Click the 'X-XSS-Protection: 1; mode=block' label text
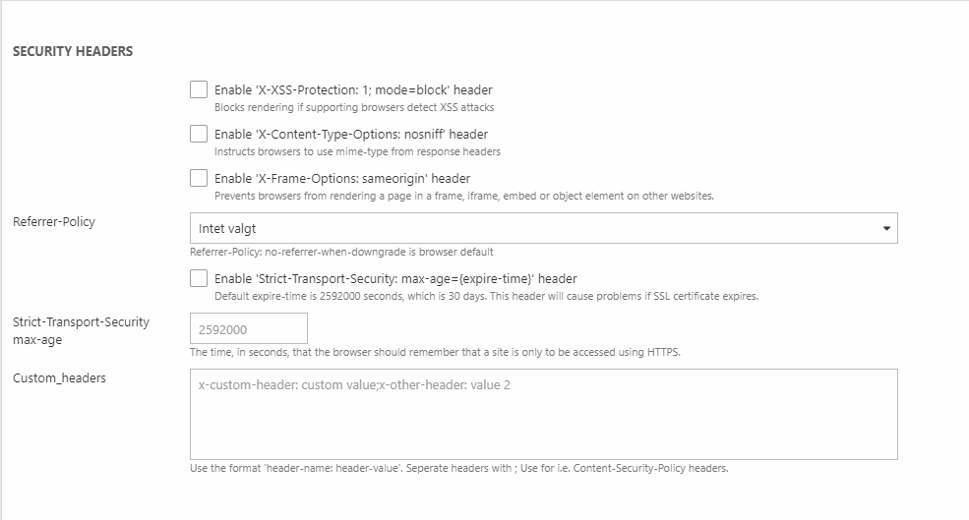Screen dimensions: 969x520 [353, 90]
